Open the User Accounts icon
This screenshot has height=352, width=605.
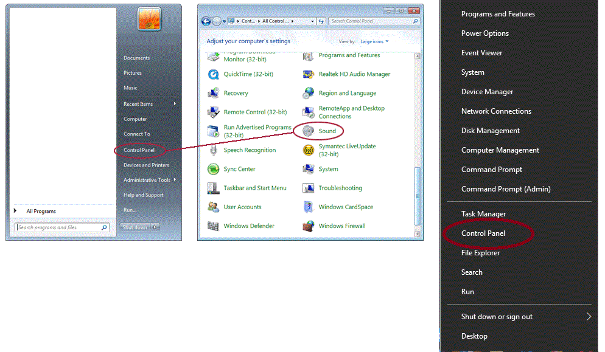pyautogui.click(x=214, y=207)
